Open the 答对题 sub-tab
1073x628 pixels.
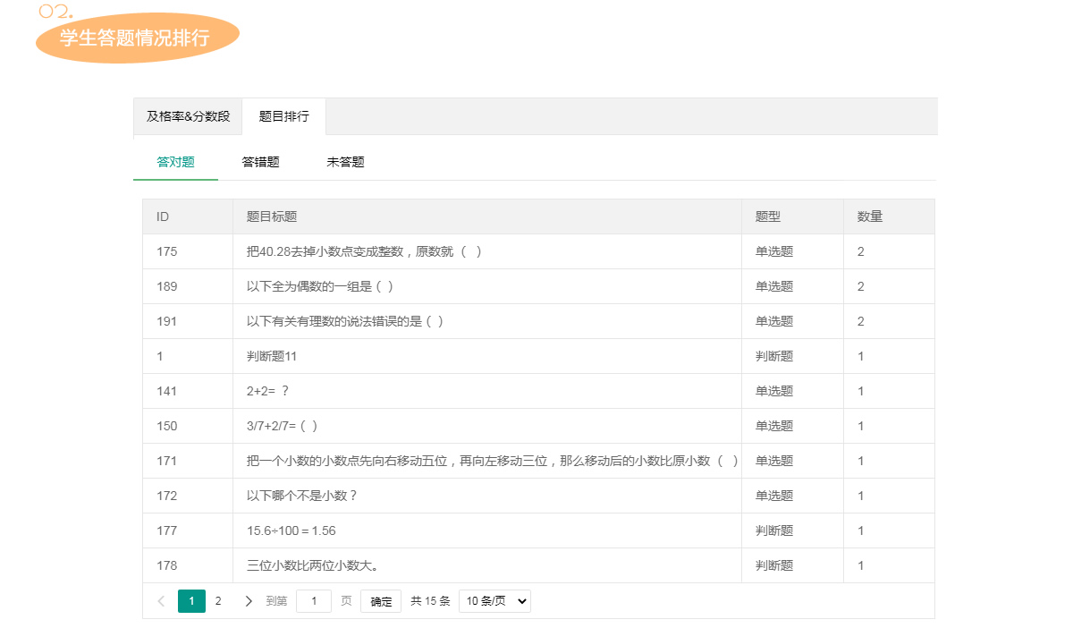(x=175, y=162)
